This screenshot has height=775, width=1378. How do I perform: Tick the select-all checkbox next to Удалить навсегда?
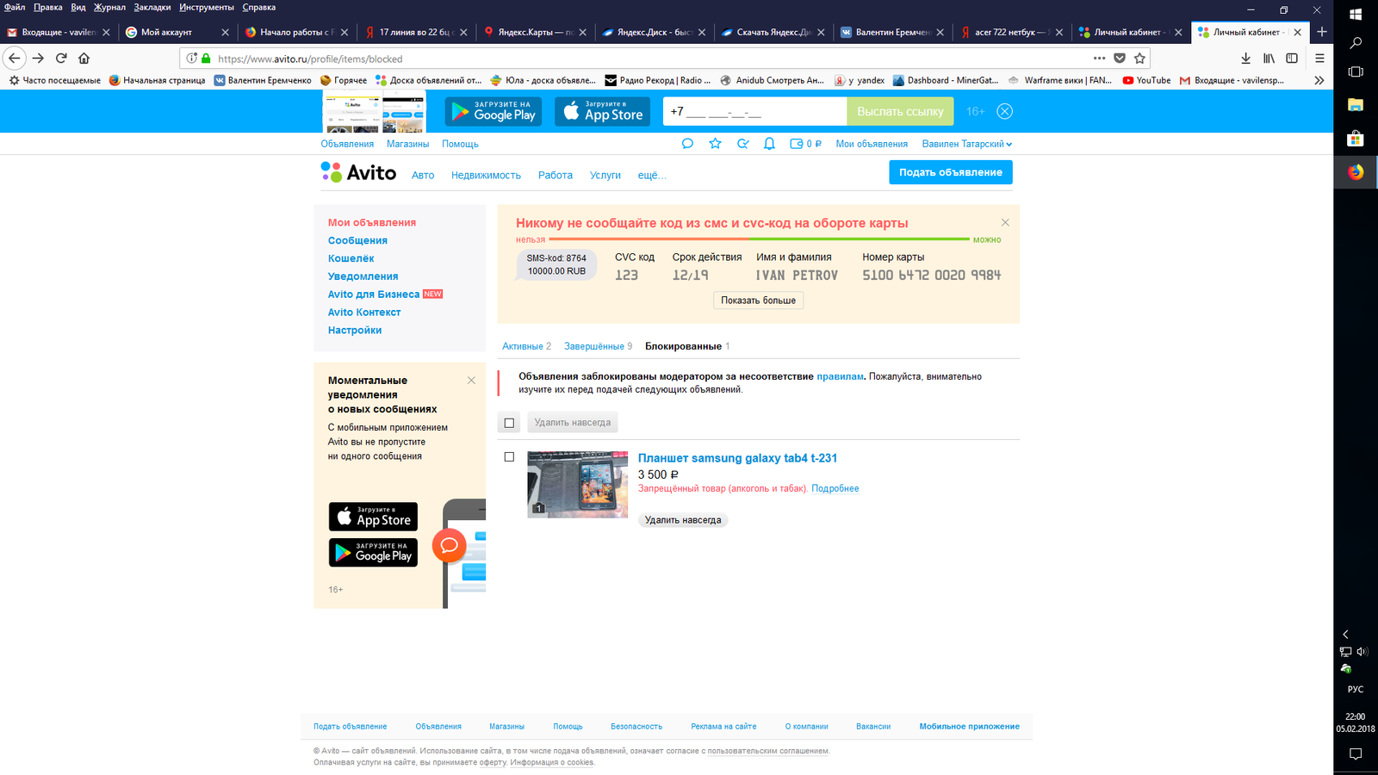coord(509,423)
